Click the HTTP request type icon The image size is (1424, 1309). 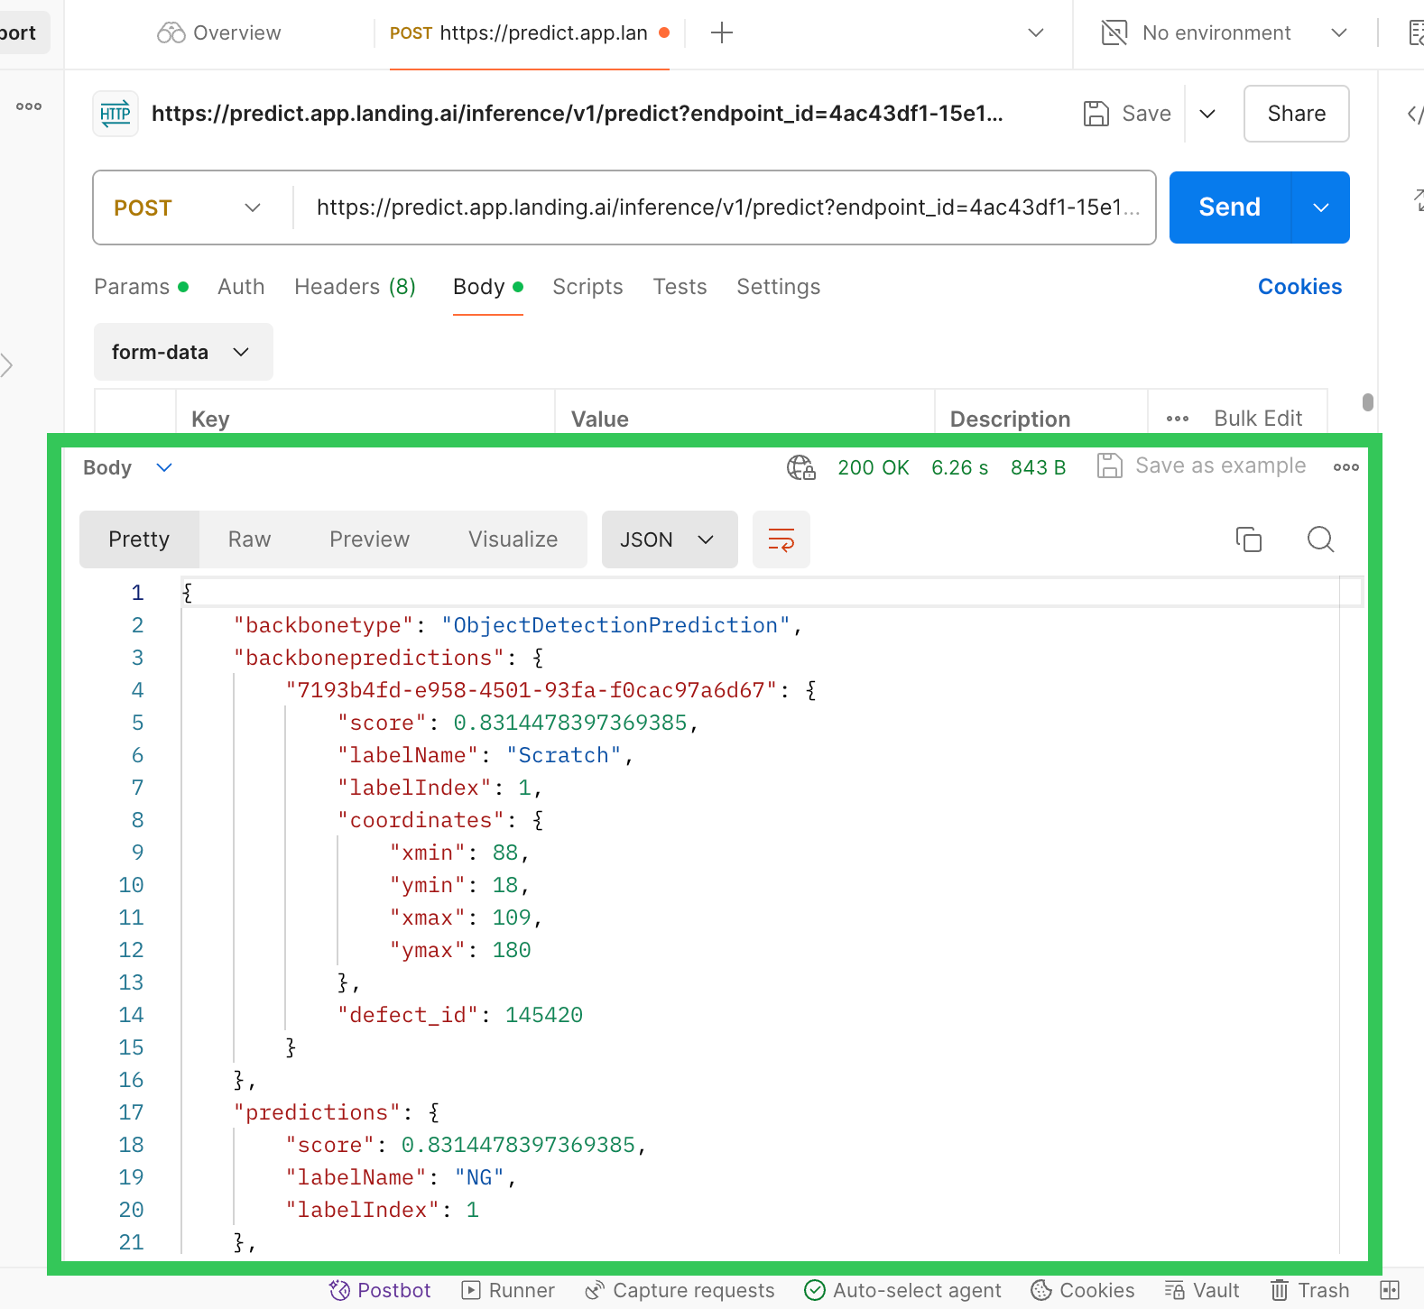coord(116,114)
